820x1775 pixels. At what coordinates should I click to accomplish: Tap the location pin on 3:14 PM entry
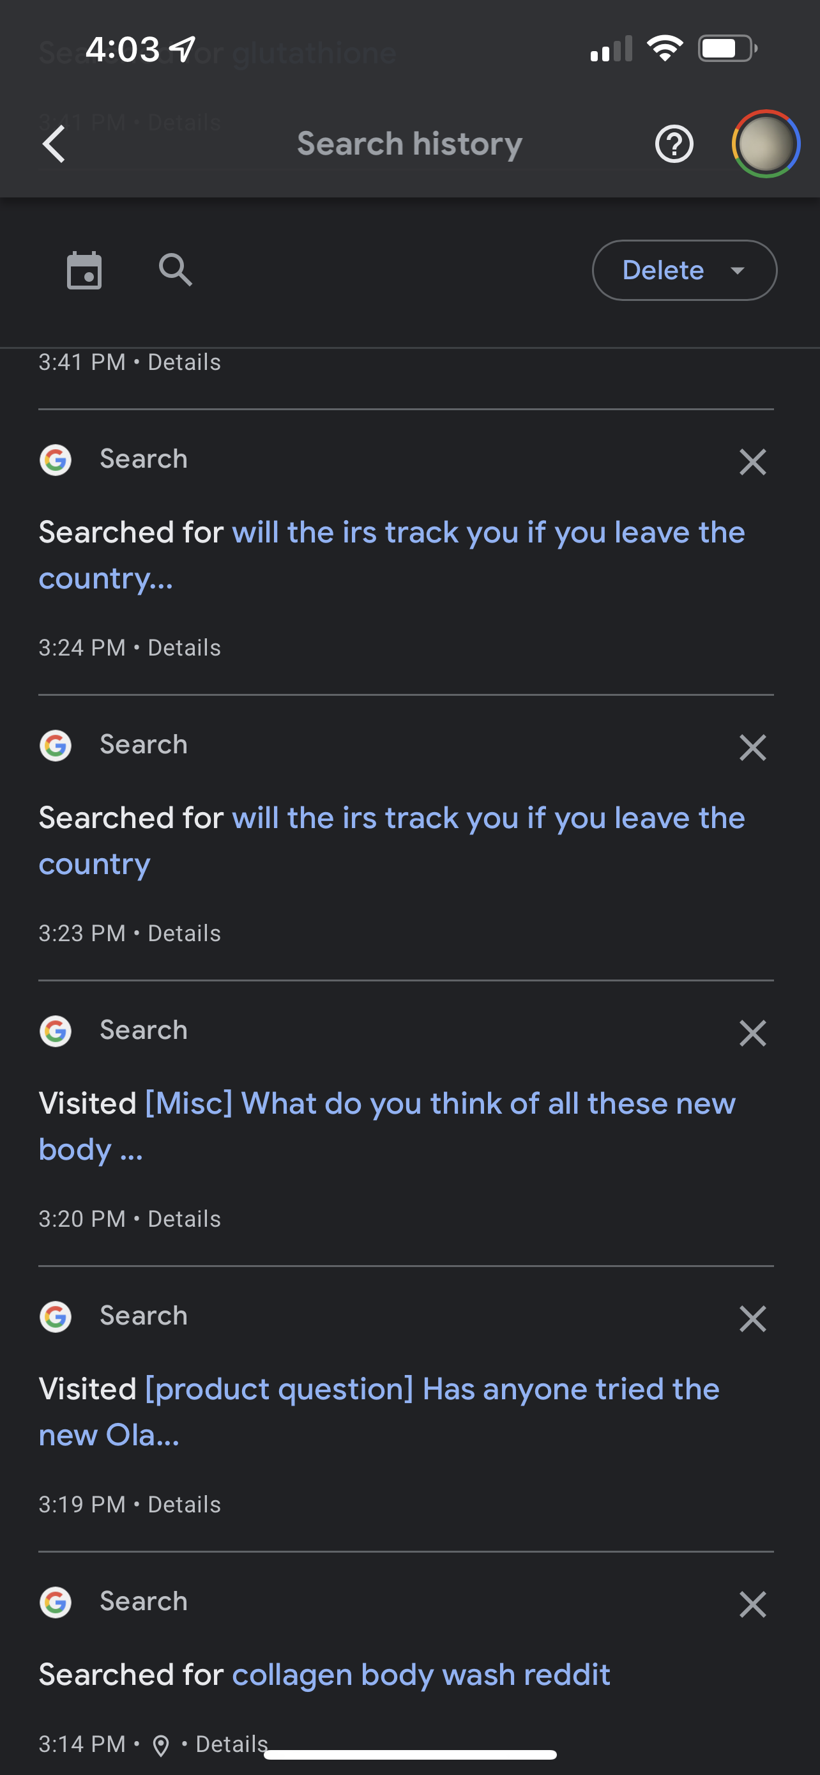(161, 1746)
